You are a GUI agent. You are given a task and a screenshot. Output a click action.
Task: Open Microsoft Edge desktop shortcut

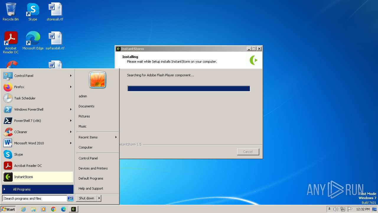33,41
